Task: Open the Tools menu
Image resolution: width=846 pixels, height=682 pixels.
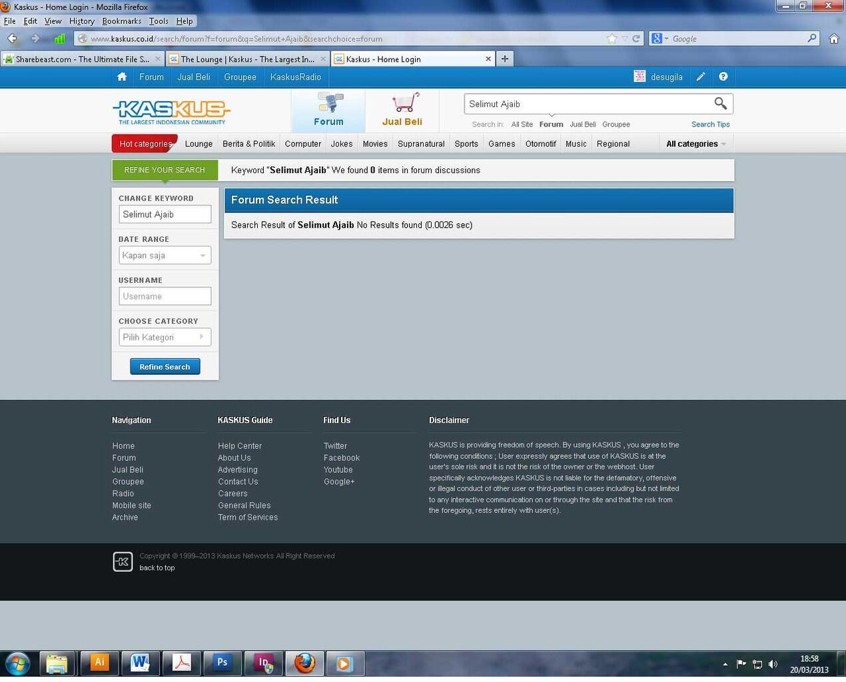Action: pyautogui.click(x=159, y=21)
